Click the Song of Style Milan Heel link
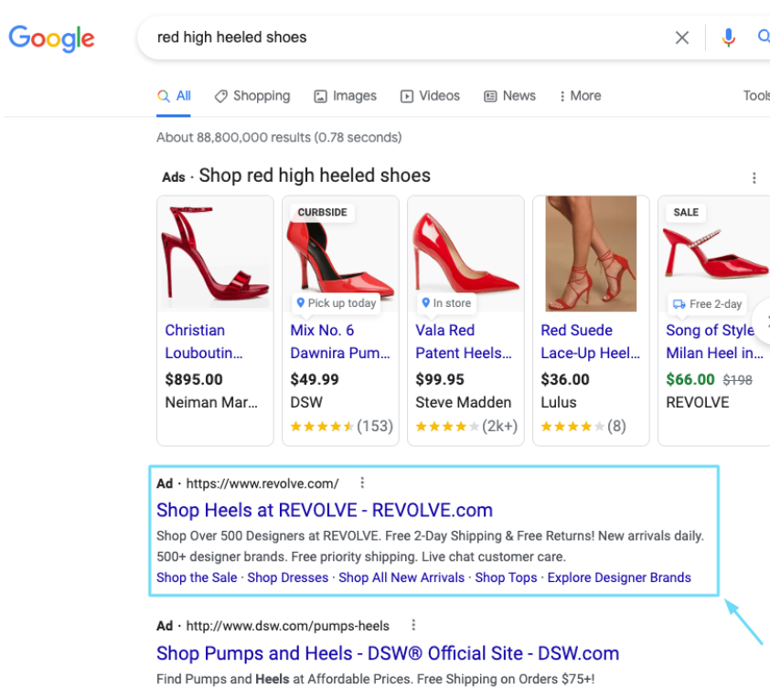Screen dimensions: 770x688 714,342
